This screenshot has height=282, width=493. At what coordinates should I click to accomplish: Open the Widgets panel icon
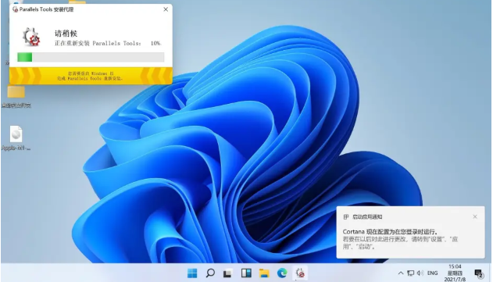[x=246, y=273]
